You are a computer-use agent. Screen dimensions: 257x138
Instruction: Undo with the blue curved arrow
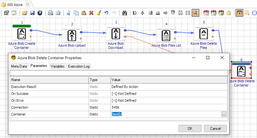pos(106,13)
